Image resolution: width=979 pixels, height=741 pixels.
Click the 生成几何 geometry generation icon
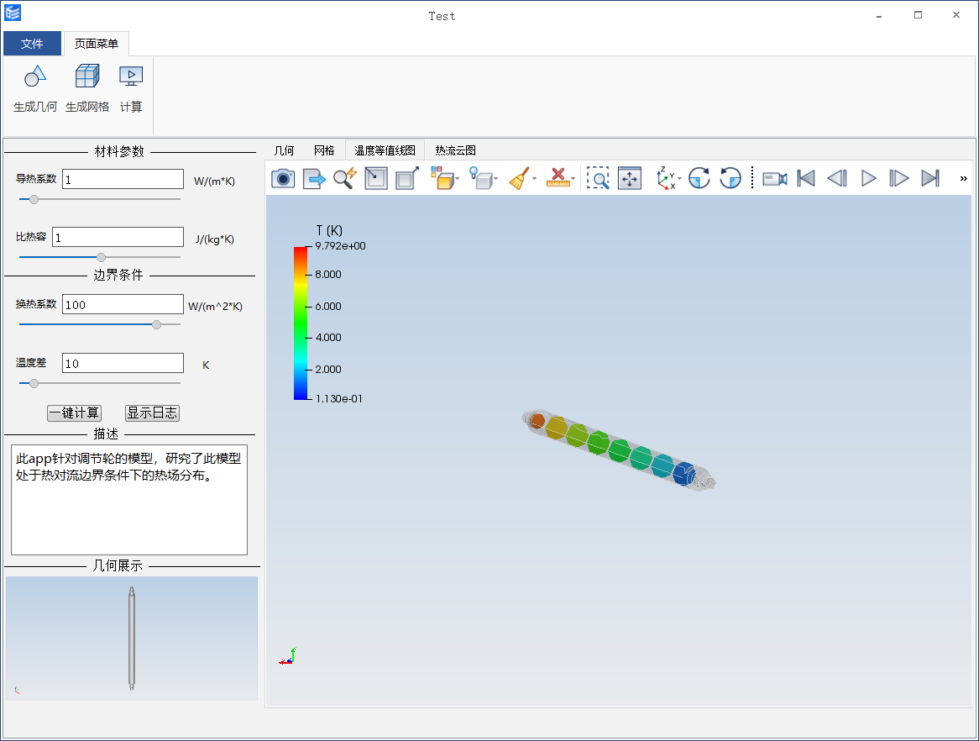coord(34,77)
